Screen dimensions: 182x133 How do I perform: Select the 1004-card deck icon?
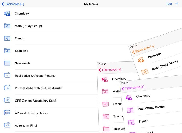(7, 113)
